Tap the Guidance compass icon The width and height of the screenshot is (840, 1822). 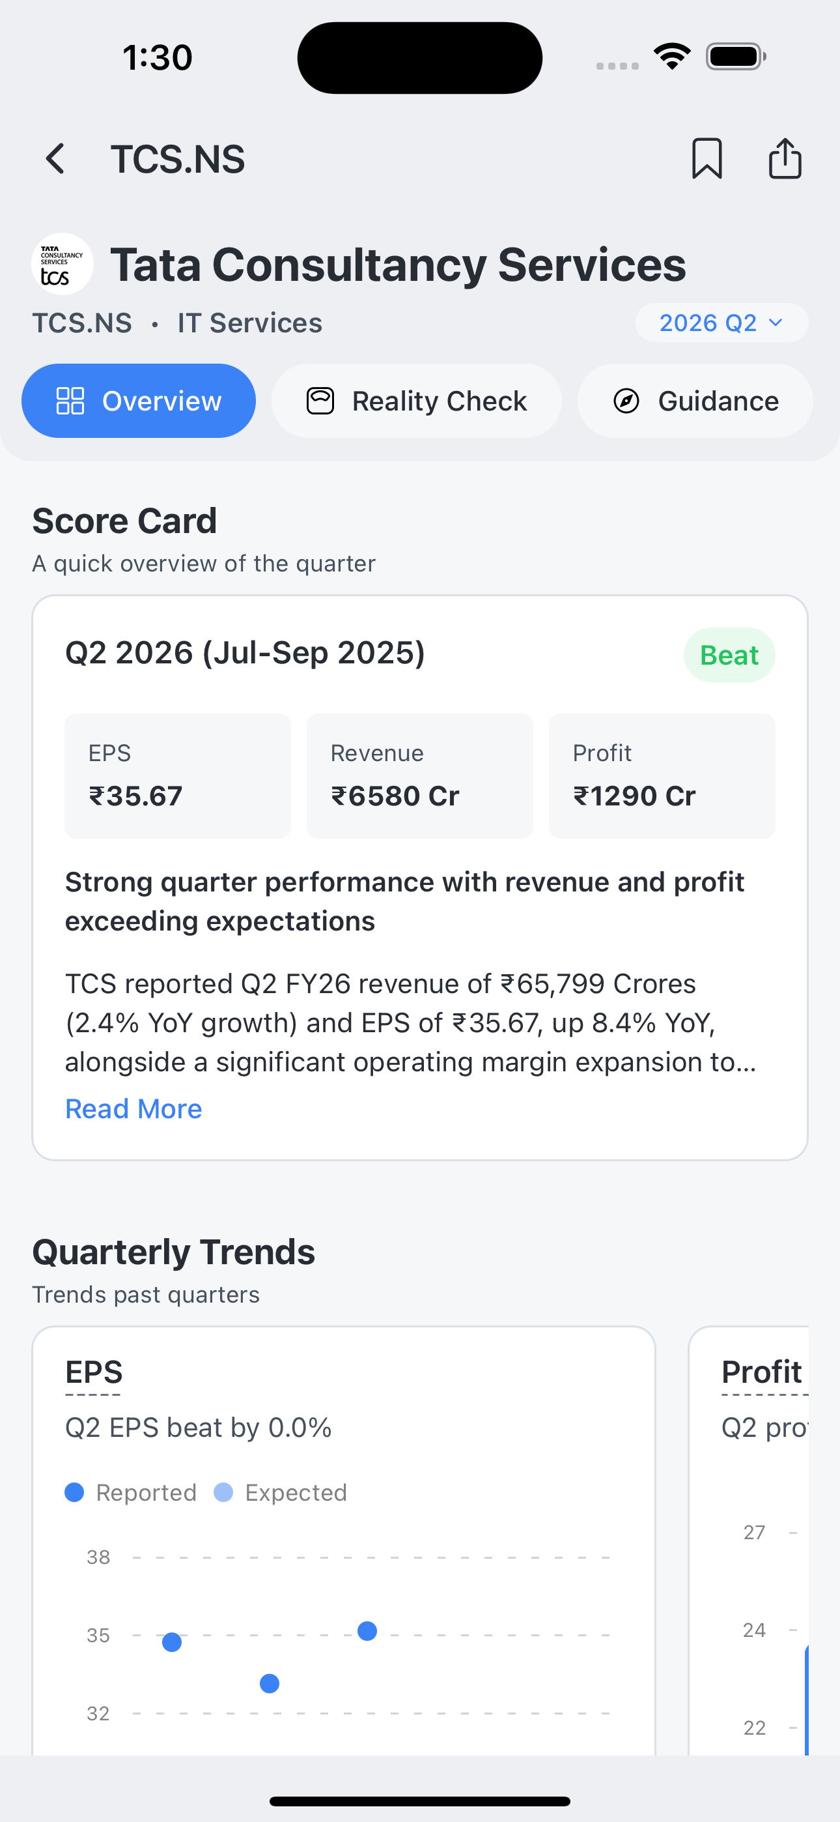tap(628, 400)
